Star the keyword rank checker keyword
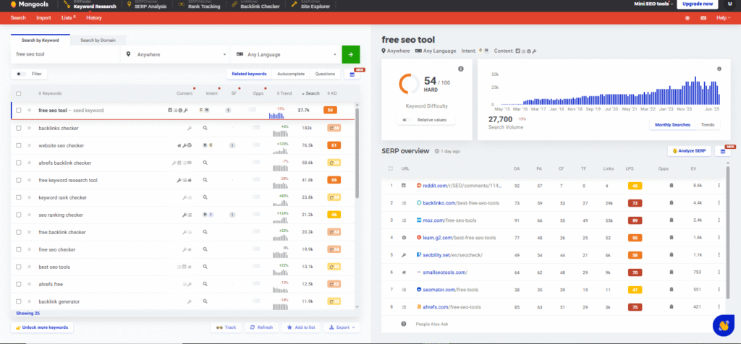The width and height of the screenshot is (741, 344). [29, 197]
